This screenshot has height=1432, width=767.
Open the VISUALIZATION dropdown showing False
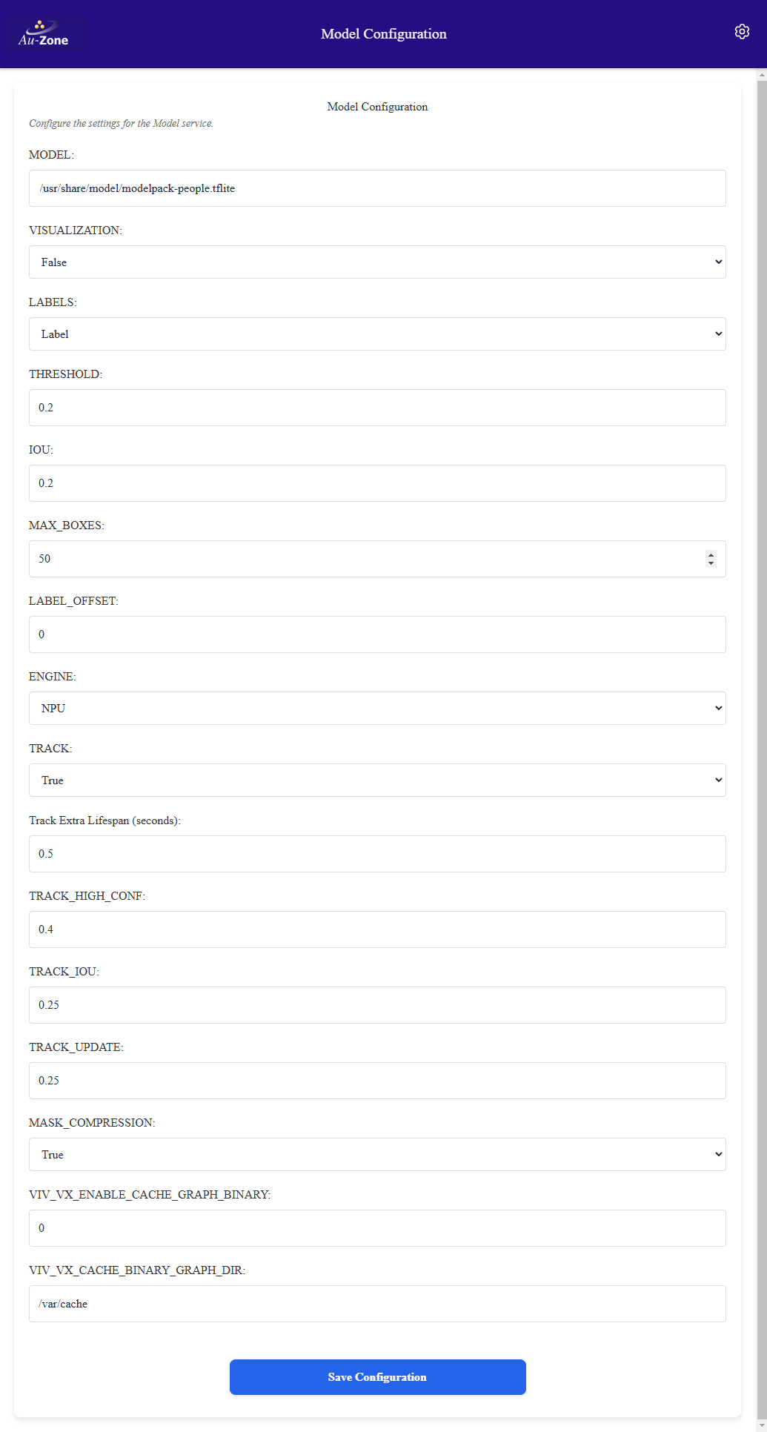[377, 262]
